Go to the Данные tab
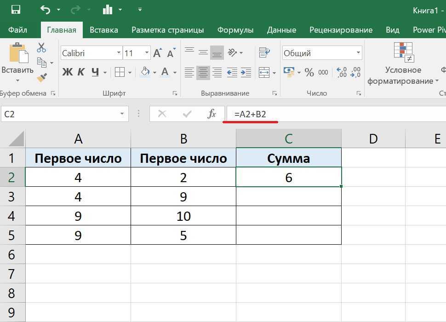446x322 pixels. (281, 30)
